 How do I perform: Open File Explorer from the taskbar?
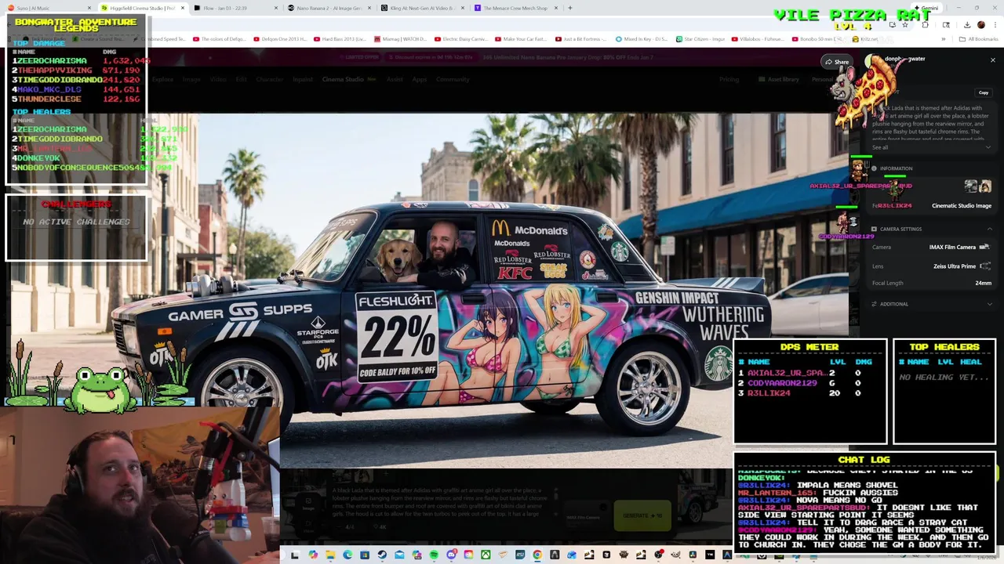pyautogui.click(x=330, y=555)
